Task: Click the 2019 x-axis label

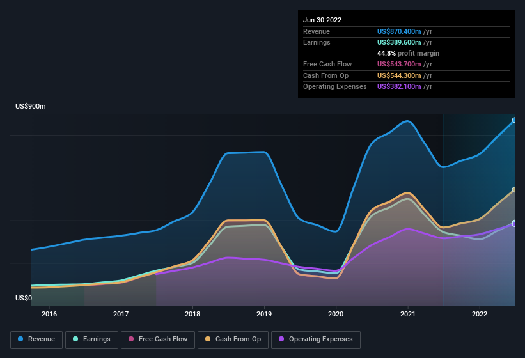Action: click(264, 314)
